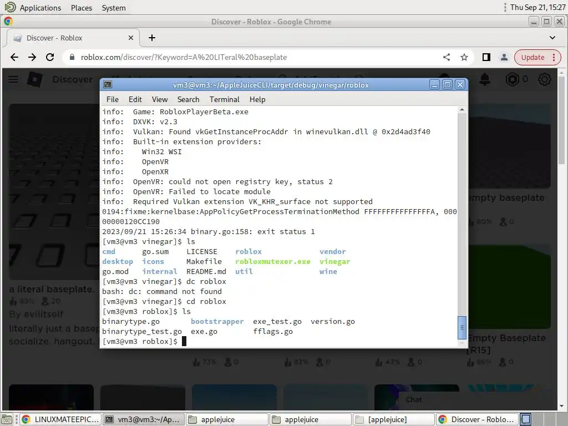Click the 'empty baseplate' game title
The height and width of the screenshot is (426, 568).
[x=506, y=198]
